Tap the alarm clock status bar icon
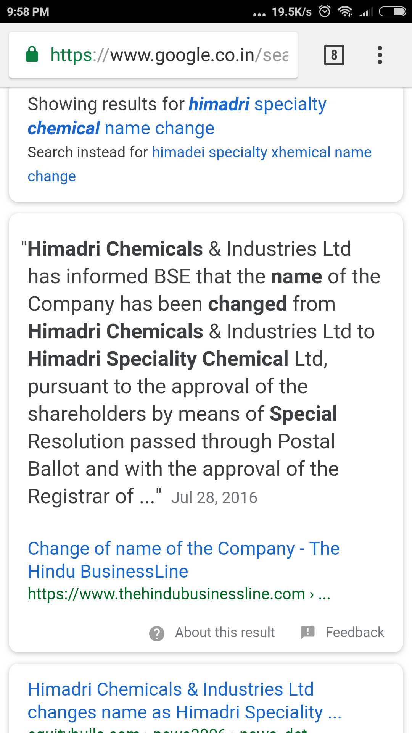 [x=325, y=11]
